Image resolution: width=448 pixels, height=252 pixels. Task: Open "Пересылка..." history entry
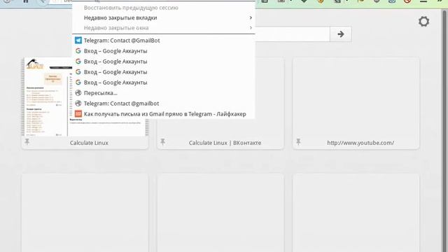pyautogui.click(x=164, y=93)
